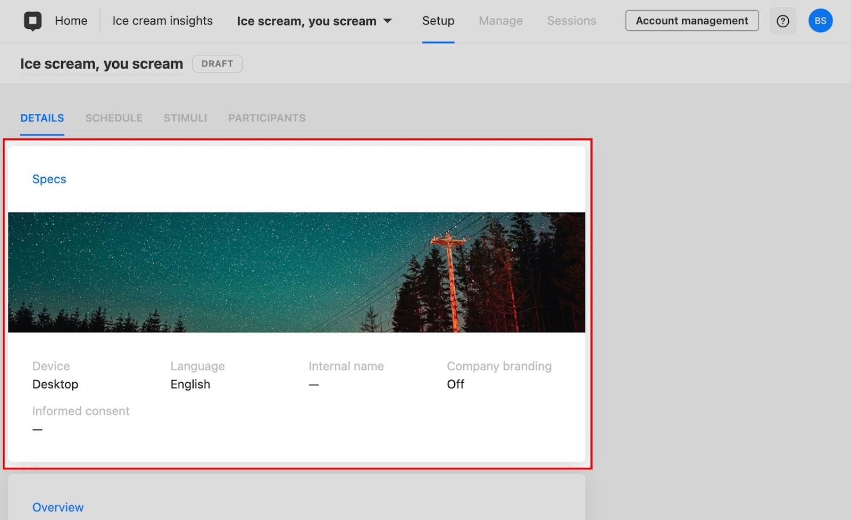Click the Account management button
The width and height of the screenshot is (851, 520).
point(691,21)
